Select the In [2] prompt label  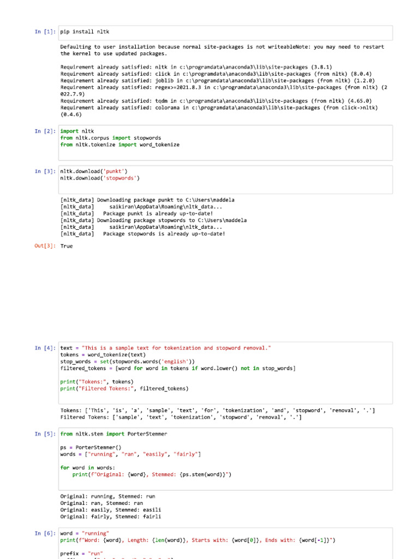point(45,131)
